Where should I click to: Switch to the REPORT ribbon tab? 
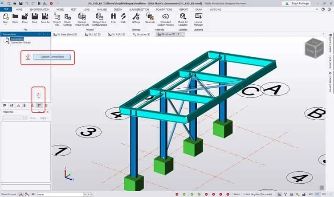click(x=183, y=10)
